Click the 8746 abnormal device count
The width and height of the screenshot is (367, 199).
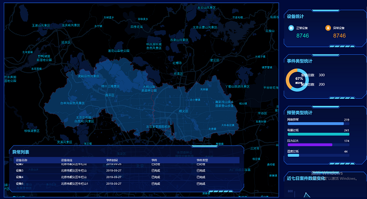tap(339, 36)
